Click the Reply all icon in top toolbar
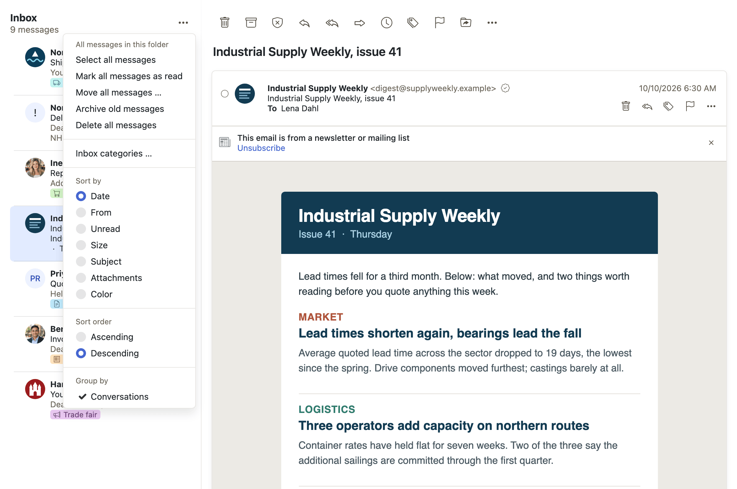Viewport: 737px width, 489px height. [332, 23]
